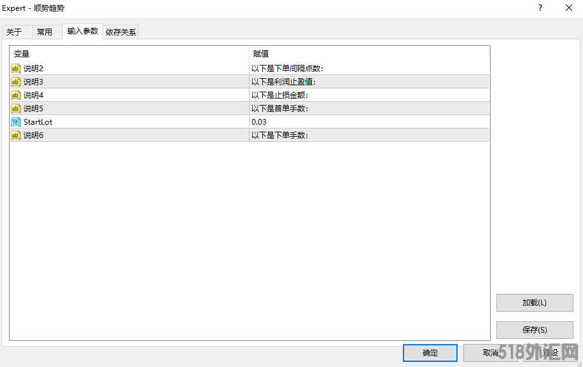Click the string icon beside 说明4
583x367 pixels.
tap(16, 95)
